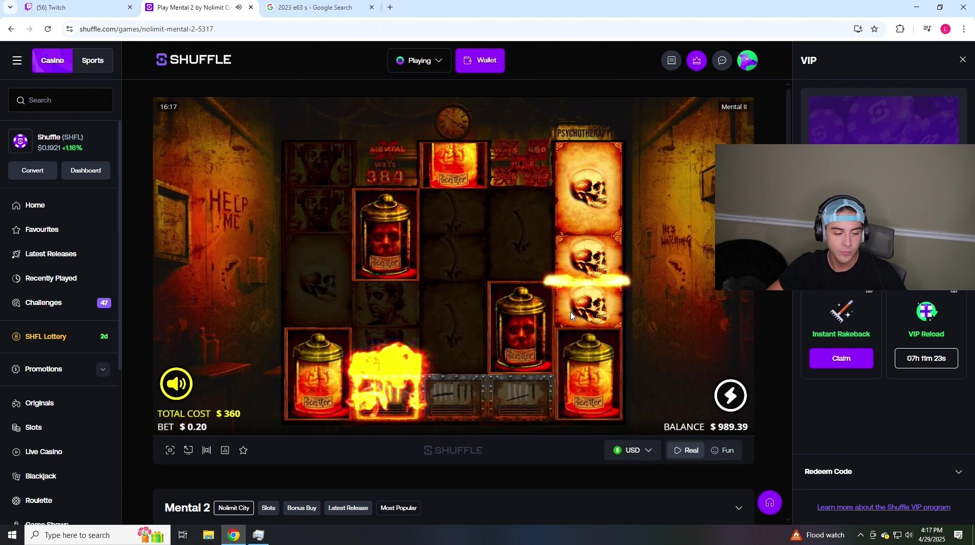
Task: Click the Shuffle logo
Action: click(193, 60)
